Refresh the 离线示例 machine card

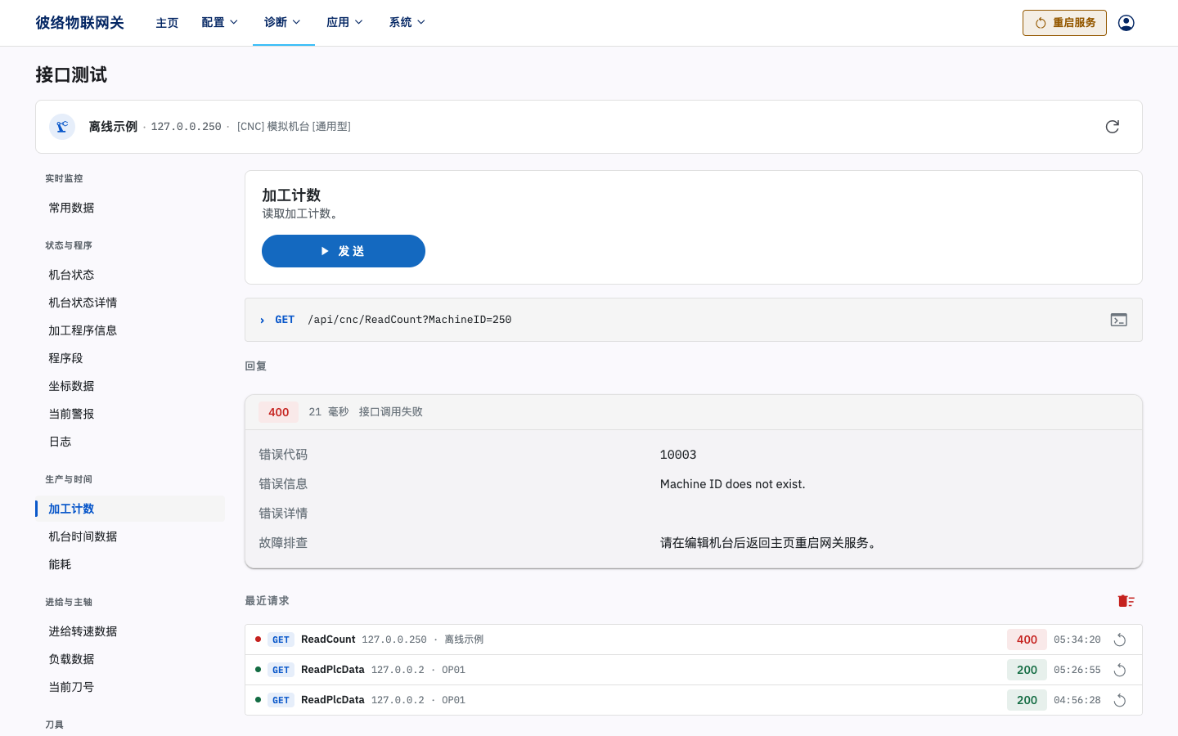[1113, 127]
